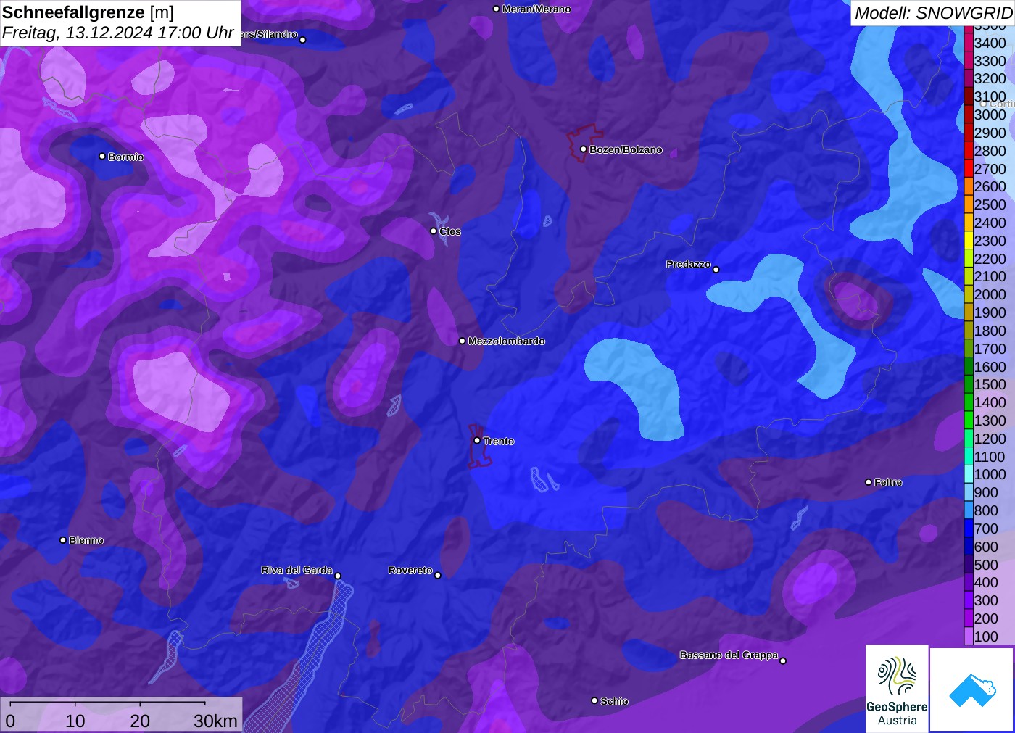Click the Trento city marker dot

coord(477,440)
